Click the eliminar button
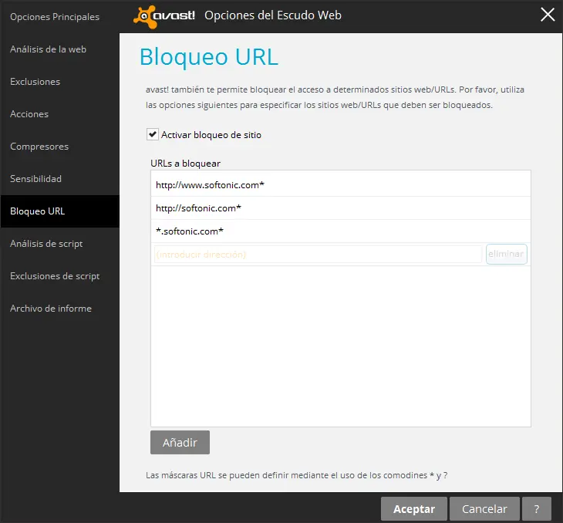This screenshot has height=523, width=563. point(506,254)
